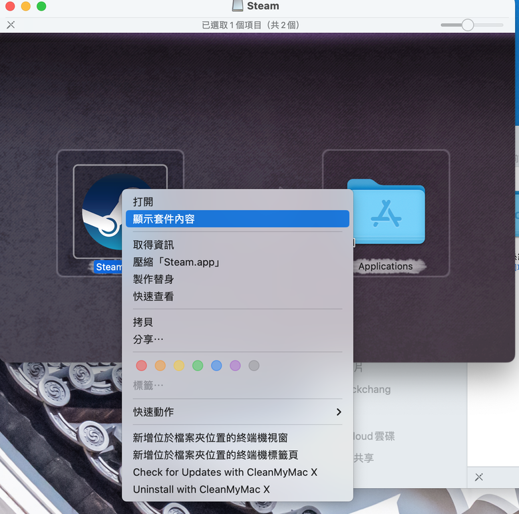This screenshot has height=514, width=519.
Task: Apply the gray tag color
Action: click(x=254, y=366)
